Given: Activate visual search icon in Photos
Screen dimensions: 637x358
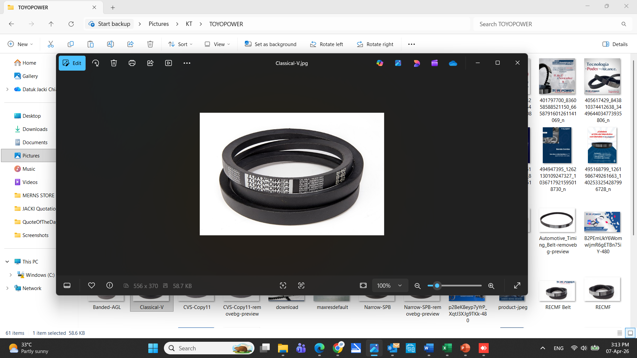Looking at the screenshot, I should coord(283,285).
